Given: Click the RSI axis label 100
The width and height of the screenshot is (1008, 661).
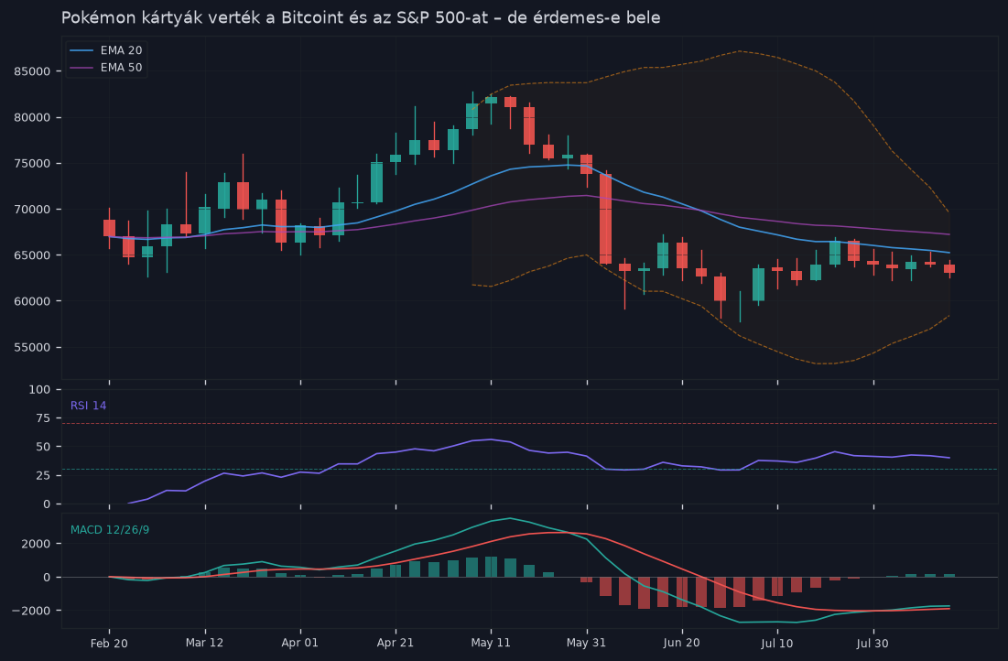Looking at the screenshot, I should (x=40, y=390).
